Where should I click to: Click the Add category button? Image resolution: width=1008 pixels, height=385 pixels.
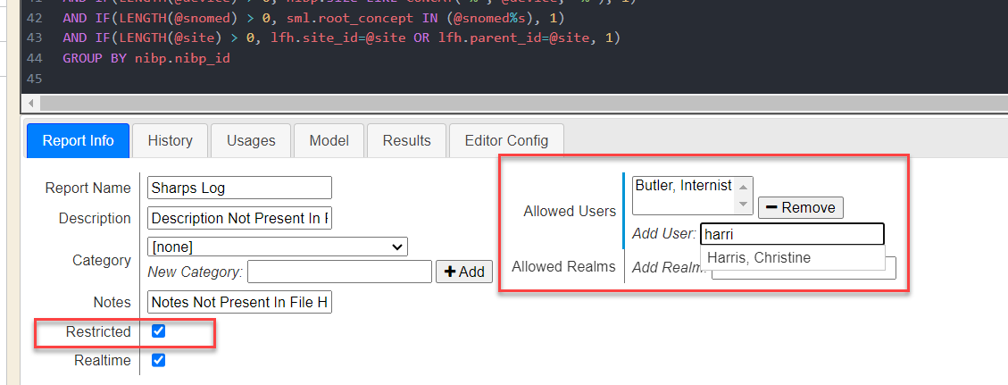point(463,272)
